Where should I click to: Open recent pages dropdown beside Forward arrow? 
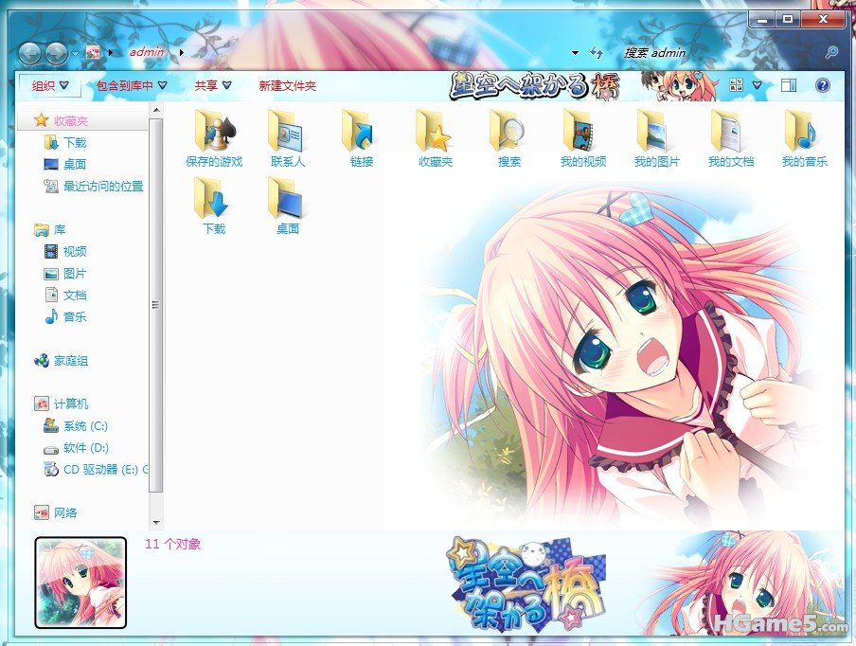[76, 53]
